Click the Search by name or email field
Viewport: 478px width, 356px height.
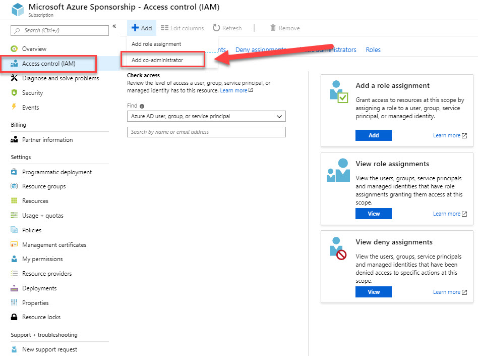tap(206, 132)
